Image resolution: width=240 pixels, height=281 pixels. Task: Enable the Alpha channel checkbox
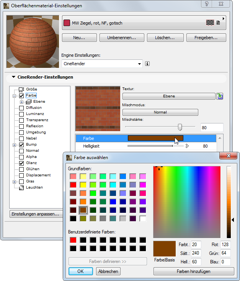(21, 157)
